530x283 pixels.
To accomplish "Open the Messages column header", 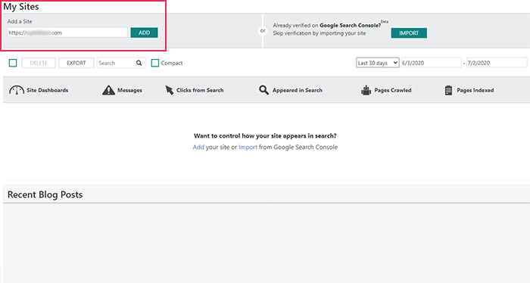I will 129,90.
